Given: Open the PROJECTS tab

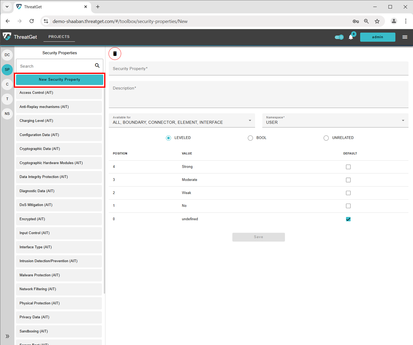Looking at the screenshot, I should (x=59, y=36).
